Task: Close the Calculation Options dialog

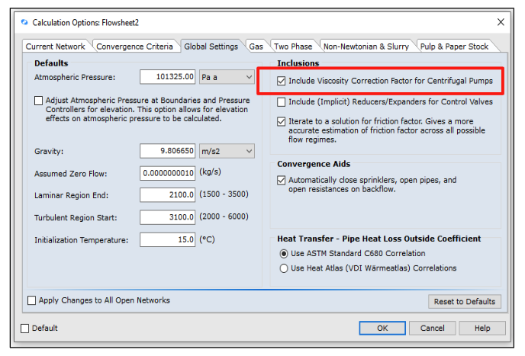Action: tap(501, 22)
